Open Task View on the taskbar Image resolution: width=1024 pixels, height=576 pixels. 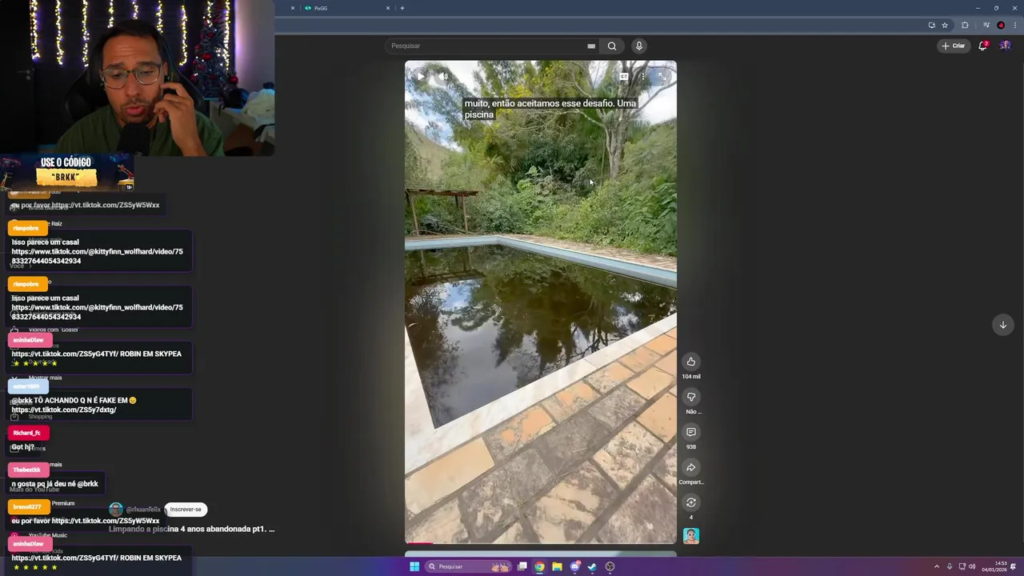522,566
